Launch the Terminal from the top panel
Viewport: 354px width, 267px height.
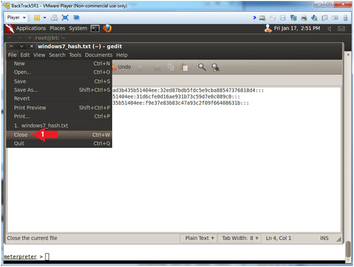coord(95,28)
